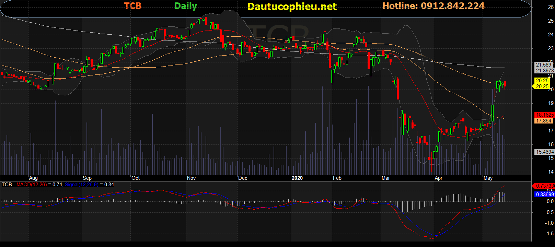
Task: Click the orange TCB ticker title
Action: (132, 6)
